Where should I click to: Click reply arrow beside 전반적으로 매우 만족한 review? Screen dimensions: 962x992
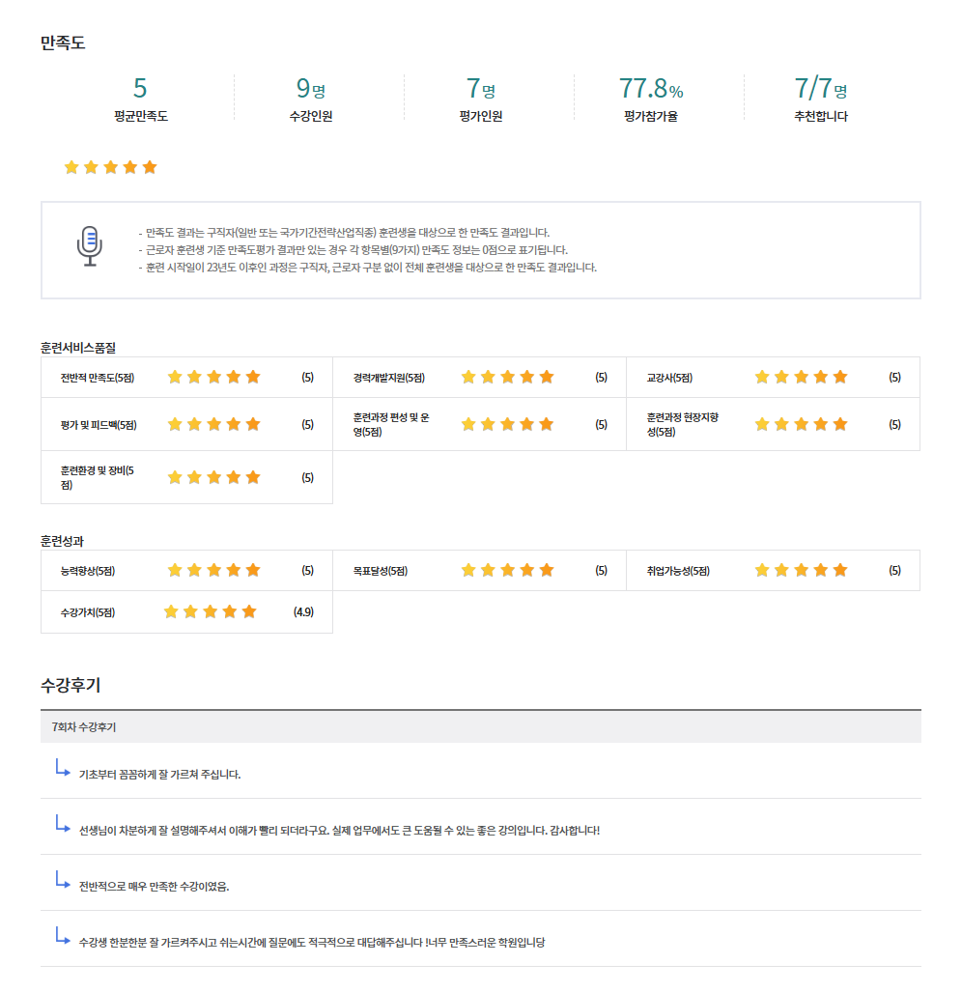click(63, 880)
